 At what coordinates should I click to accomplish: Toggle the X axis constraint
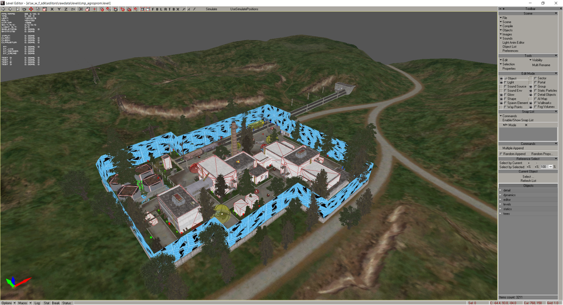pyautogui.click(x=52, y=9)
